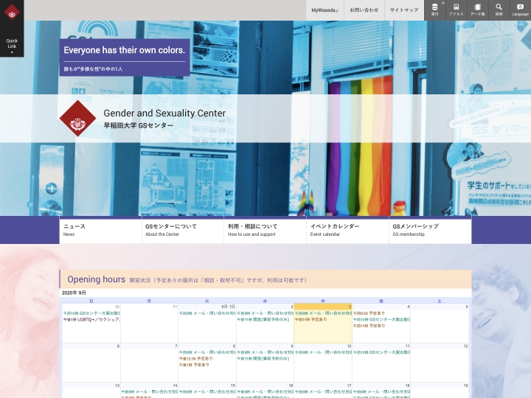Open the お問い合わせ contact link
Image resolution: width=531 pixels, height=398 pixels.
click(364, 10)
